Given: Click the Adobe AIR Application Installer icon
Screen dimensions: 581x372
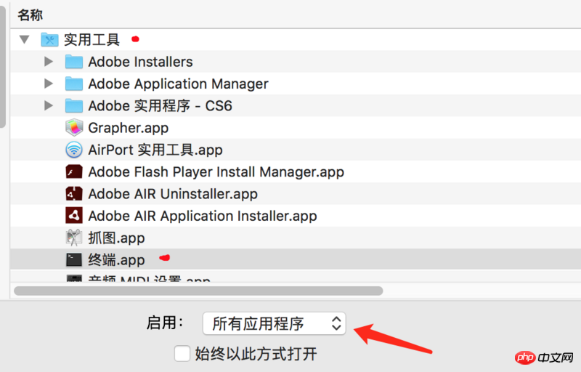Looking at the screenshot, I should pyautogui.click(x=74, y=216).
